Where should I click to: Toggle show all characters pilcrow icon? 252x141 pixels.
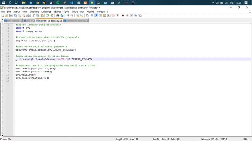92,16
